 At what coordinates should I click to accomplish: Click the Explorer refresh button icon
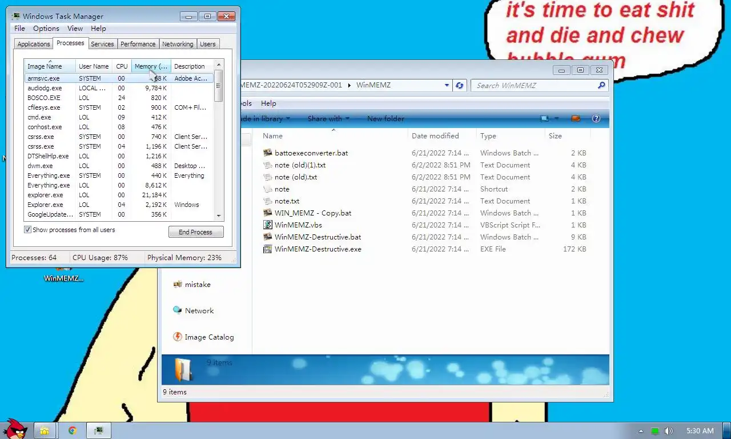click(x=460, y=85)
